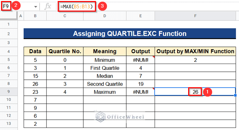Select cell B8 containing 26

tap(35, 84)
